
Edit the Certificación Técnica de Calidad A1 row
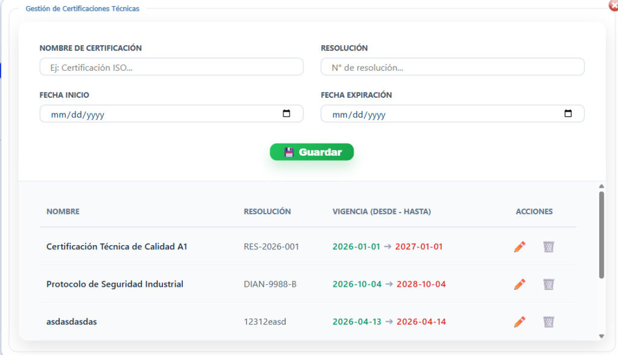(520, 246)
